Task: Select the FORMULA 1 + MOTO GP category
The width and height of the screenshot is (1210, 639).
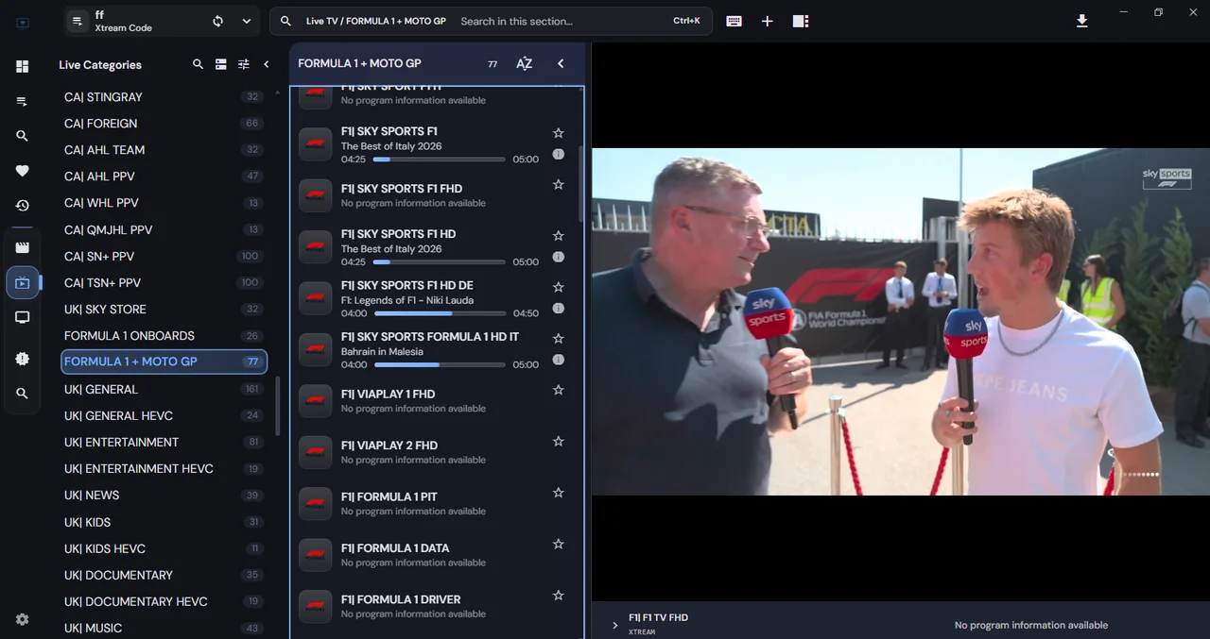Action: pyautogui.click(x=164, y=362)
